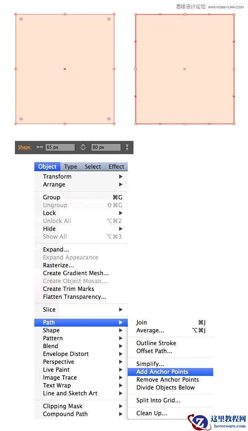The image size is (248, 431).
Task: Click Offset Path... in the submenu
Action: [x=154, y=351]
